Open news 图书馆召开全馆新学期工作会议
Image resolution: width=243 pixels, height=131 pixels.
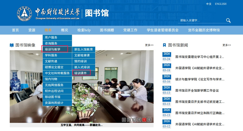click(197, 90)
